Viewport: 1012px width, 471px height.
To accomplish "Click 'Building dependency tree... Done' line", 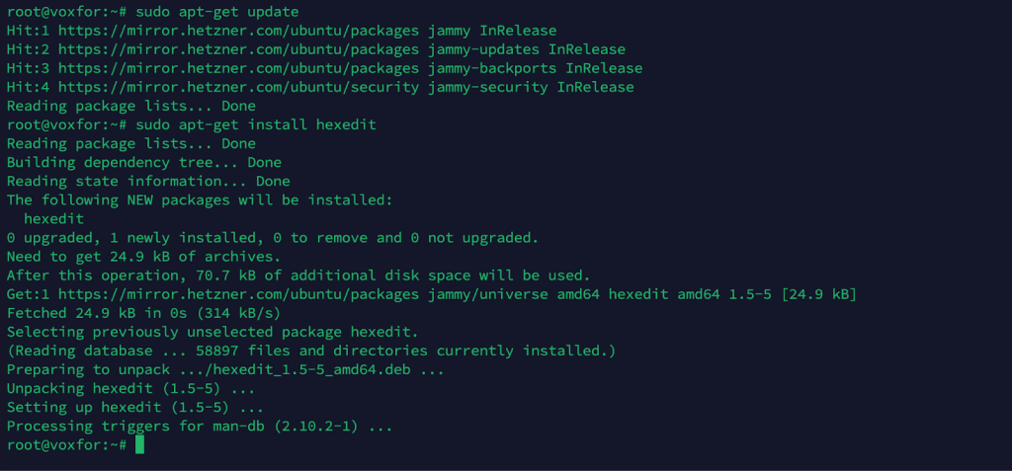I will pos(144,162).
